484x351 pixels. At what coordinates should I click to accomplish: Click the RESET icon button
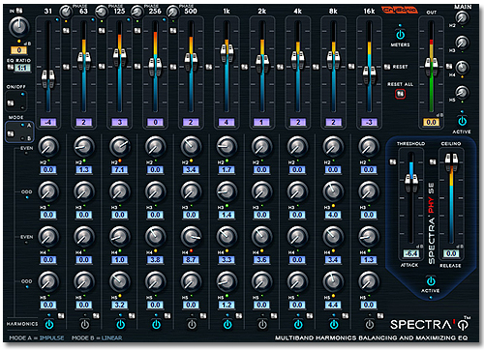(x=387, y=67)
